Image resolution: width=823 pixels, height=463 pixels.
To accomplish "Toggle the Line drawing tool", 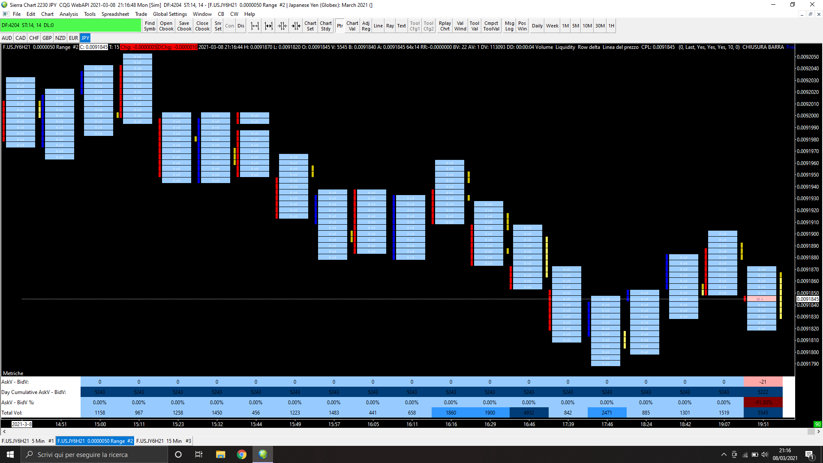I will click(x=378, y=26).
